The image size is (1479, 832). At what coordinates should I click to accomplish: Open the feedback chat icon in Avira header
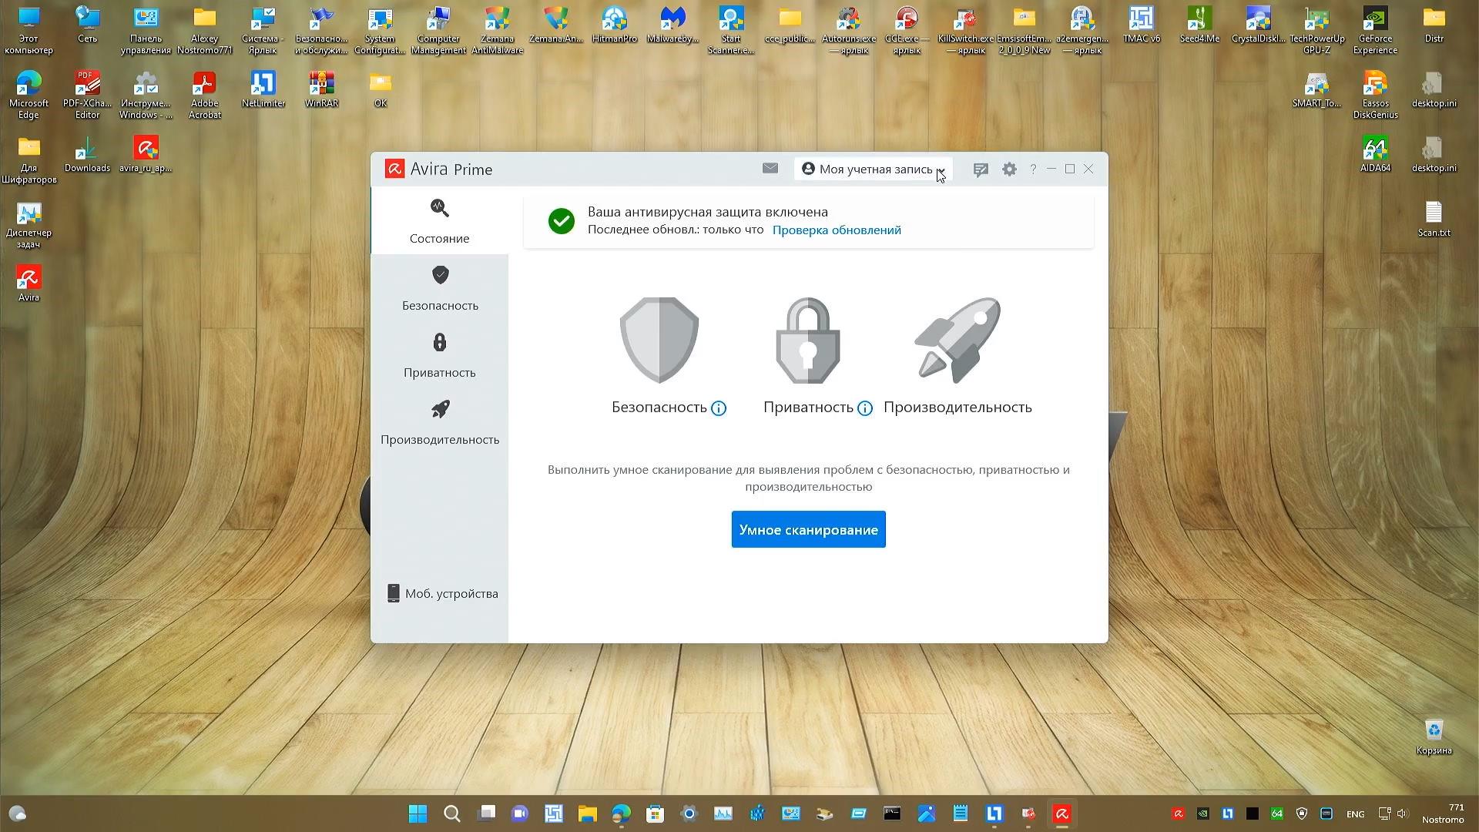click(980, 169)
